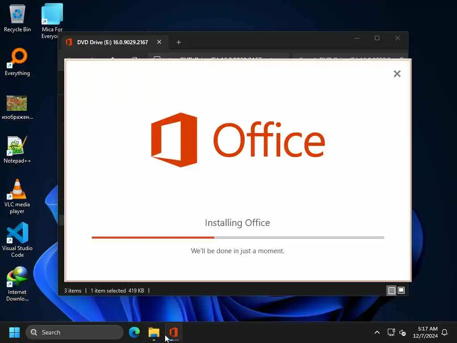This screenshot has height=343, width=457.
Task: Launch the Everything search shortcut
Action: click(17, 62)
